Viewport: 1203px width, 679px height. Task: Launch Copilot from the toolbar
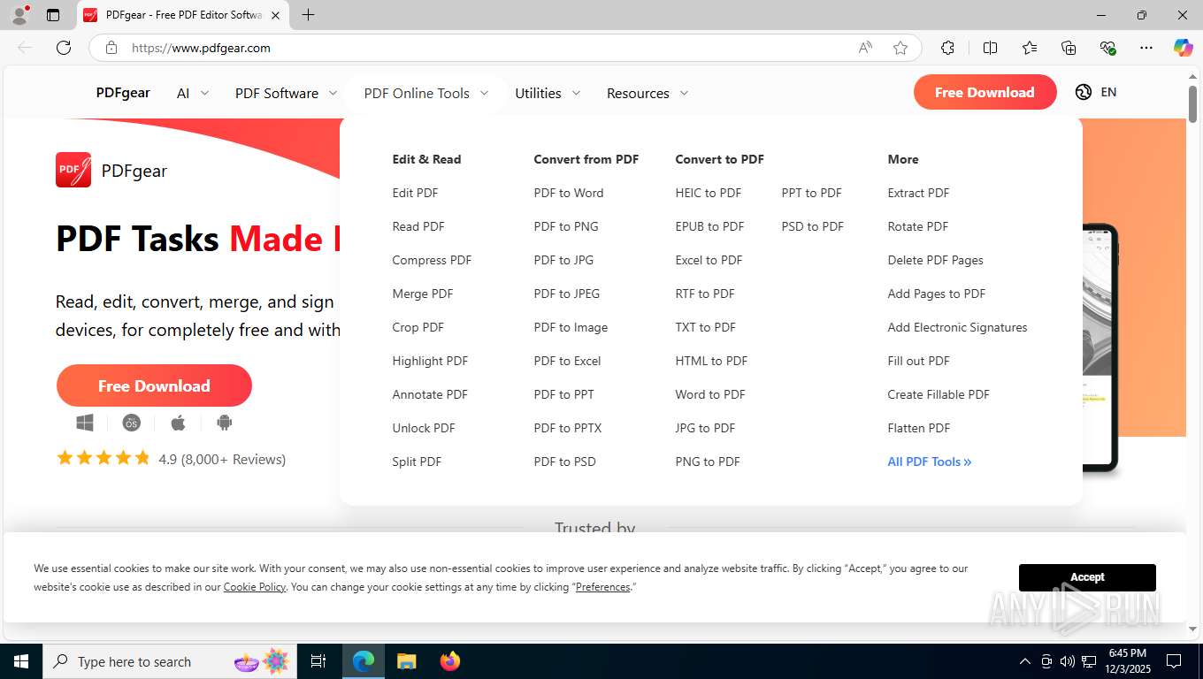pos(1183,48)
